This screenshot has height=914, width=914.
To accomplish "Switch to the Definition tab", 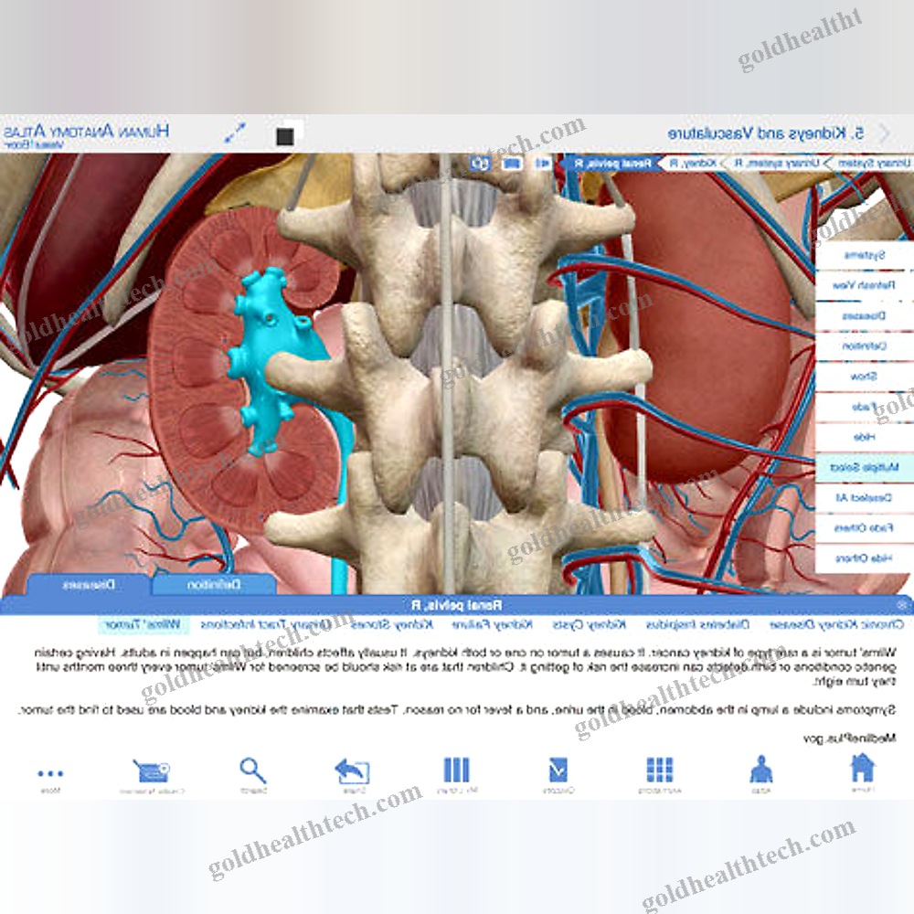I will point(213,585).
